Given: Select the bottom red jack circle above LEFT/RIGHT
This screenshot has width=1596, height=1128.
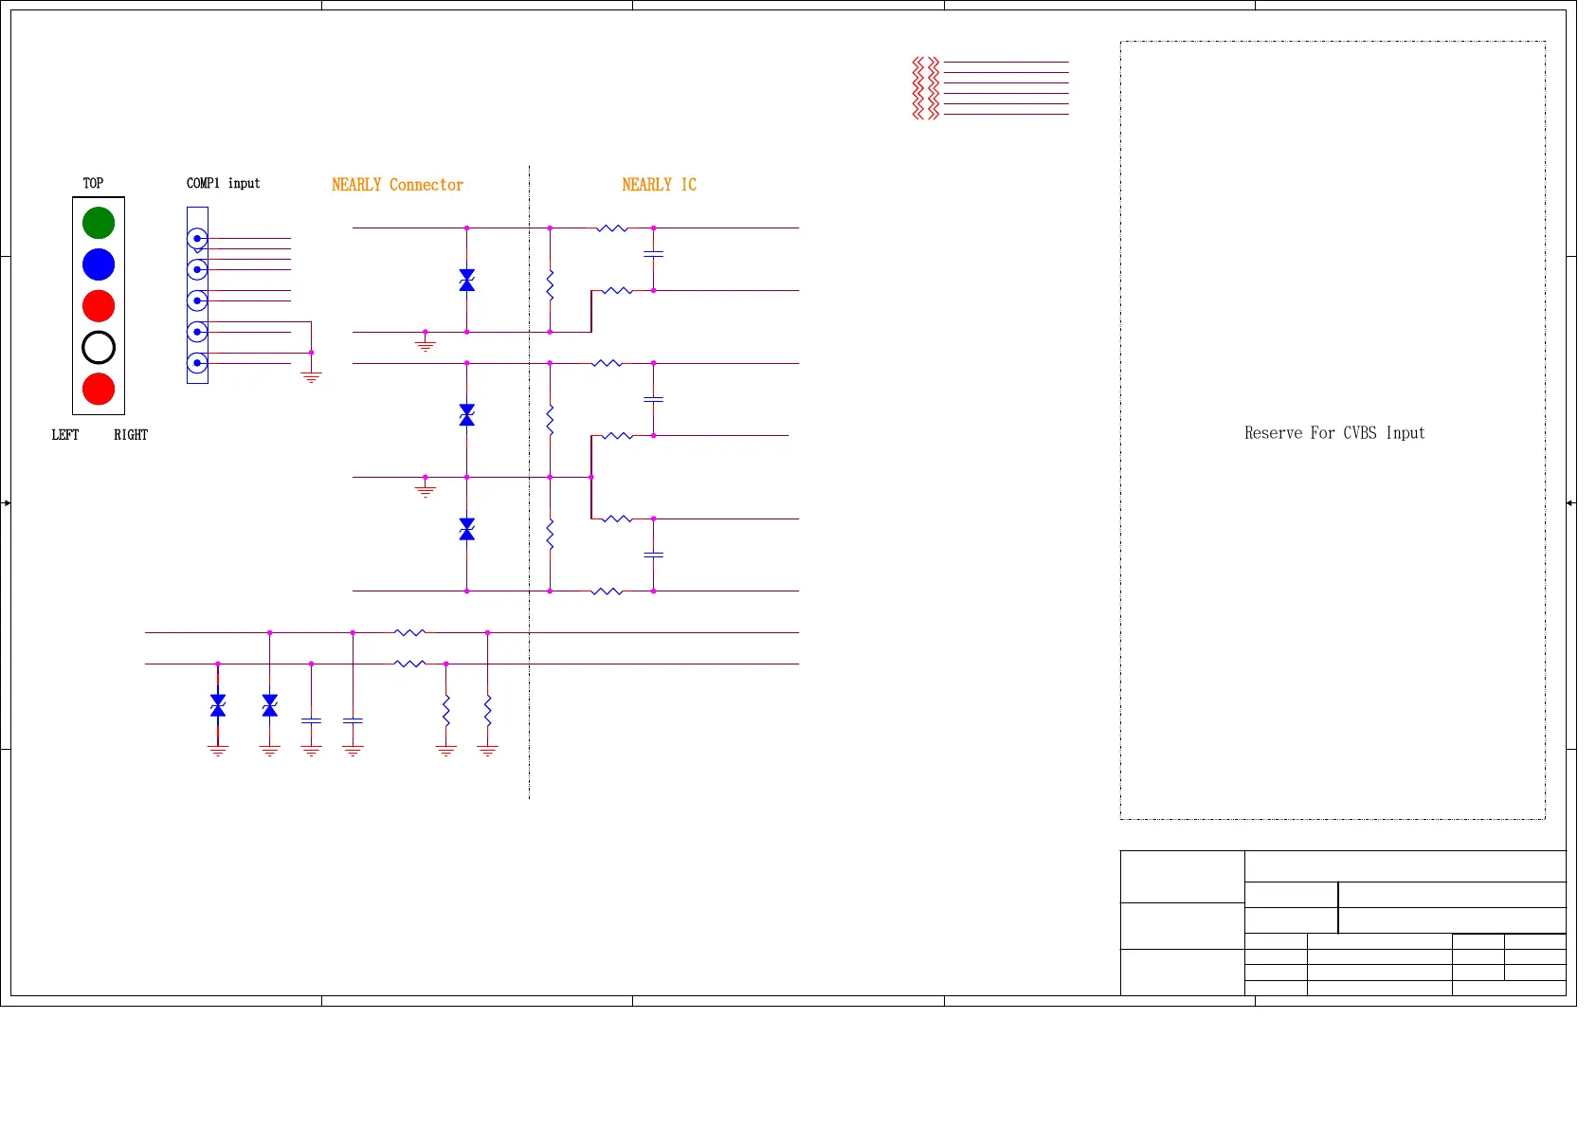Looking at the screenshot, I should click(x=99, y=390).
